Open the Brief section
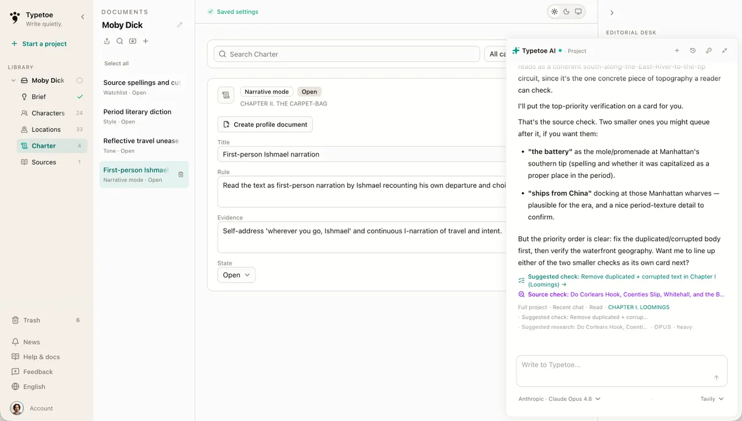Image resolution: width=742 pixels, height=421 pixels. point(52,97)
